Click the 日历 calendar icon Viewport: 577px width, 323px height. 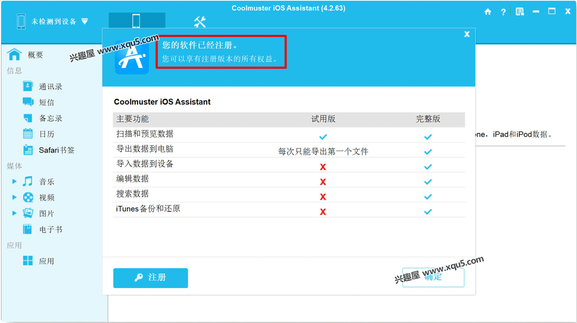click(28, 134)
